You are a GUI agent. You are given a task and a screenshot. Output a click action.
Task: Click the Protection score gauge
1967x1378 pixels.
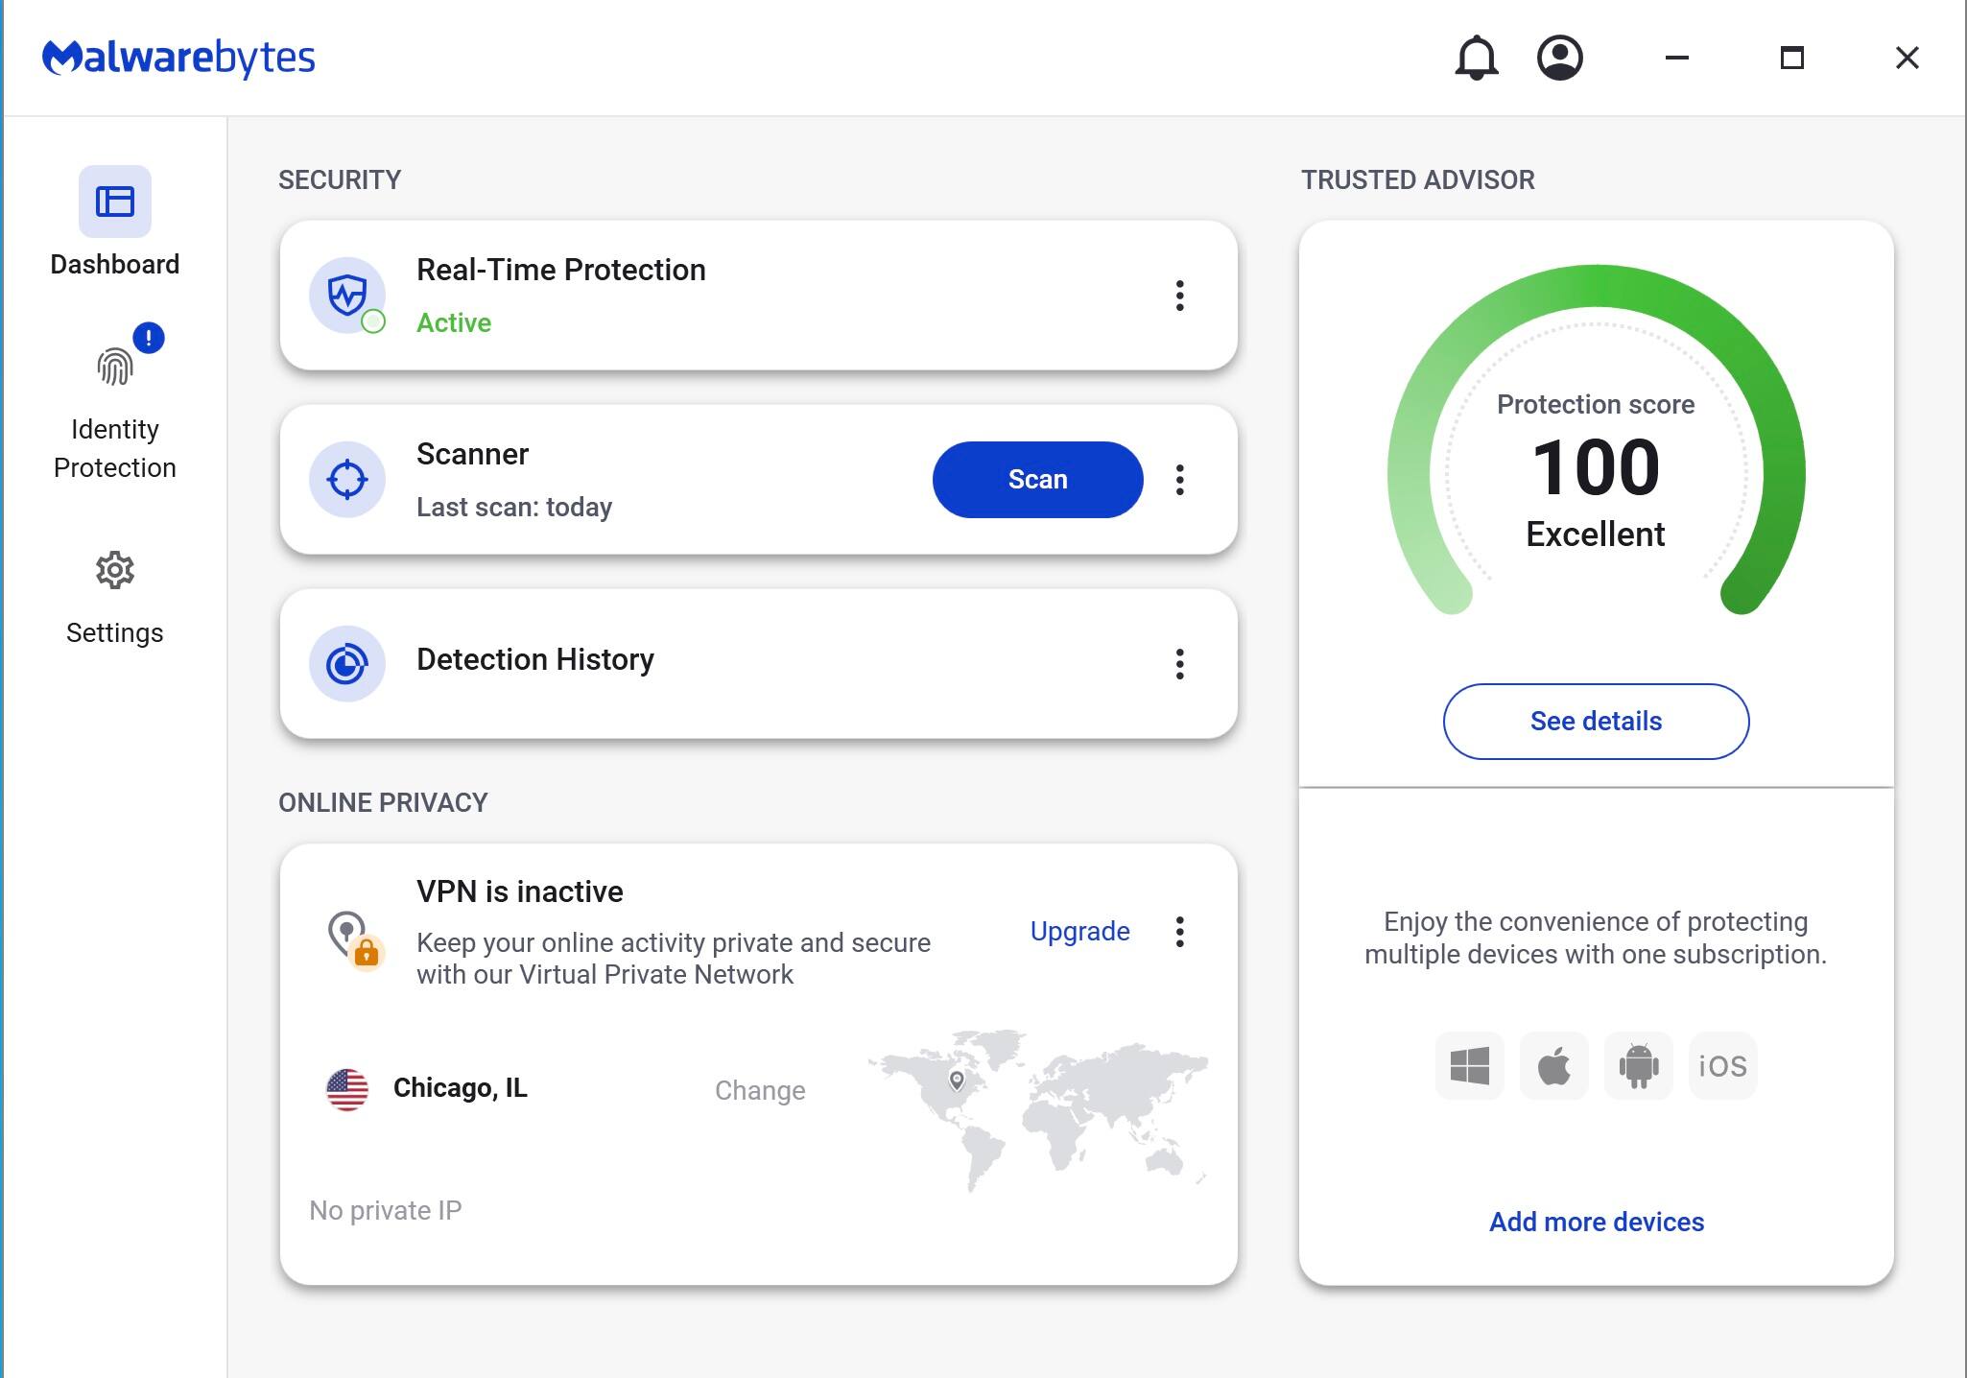(x=1594, y=467)
